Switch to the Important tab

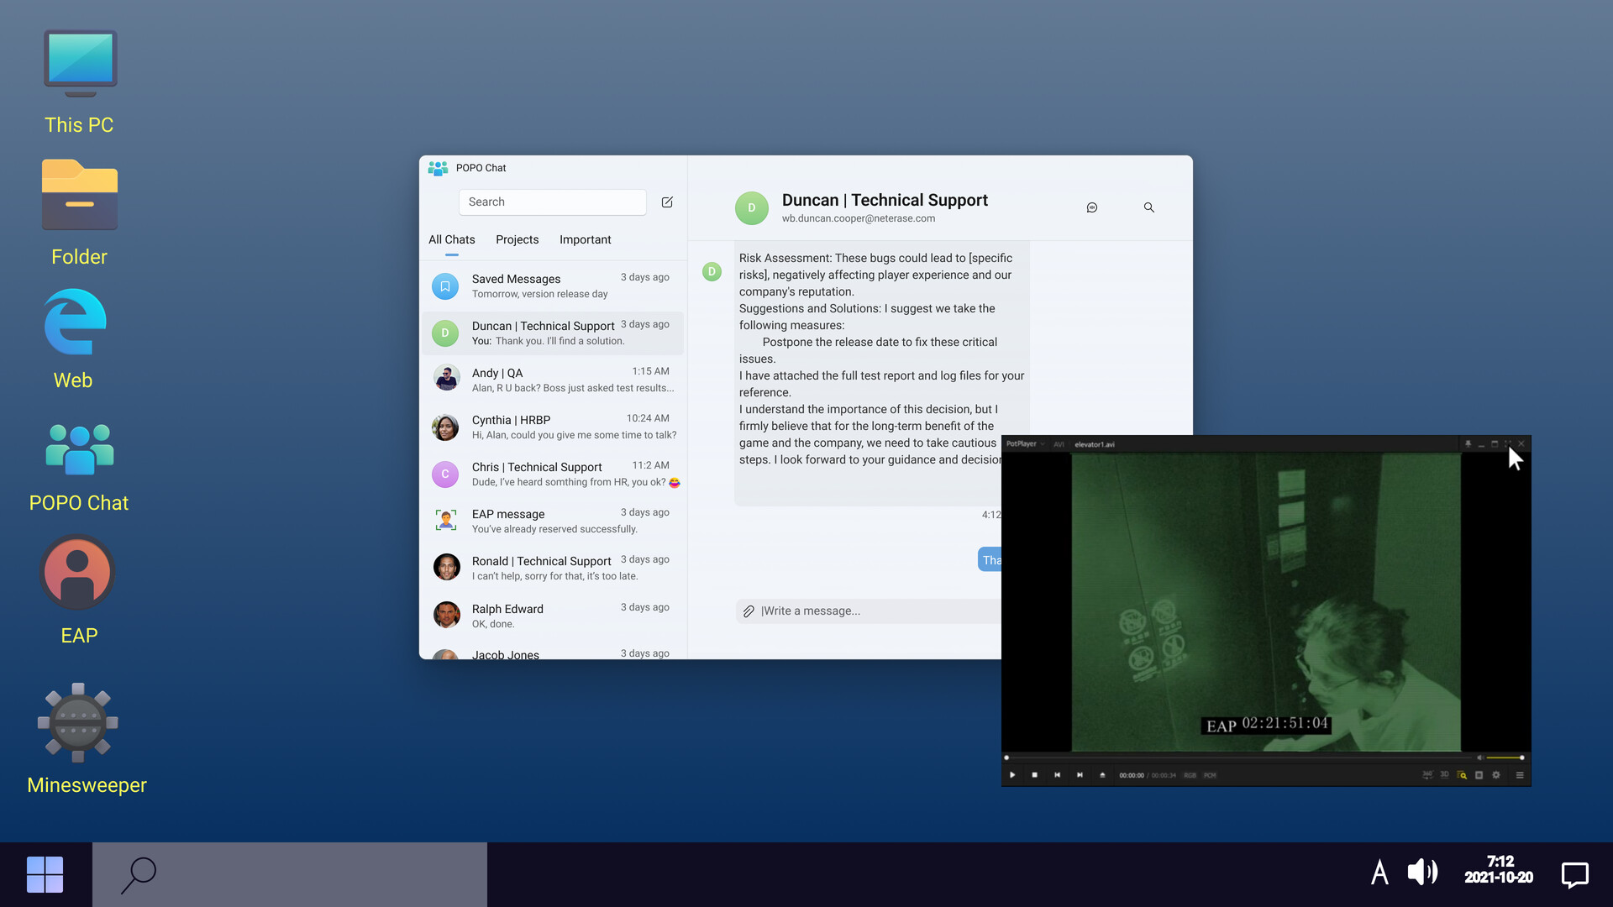pos(585,239)
